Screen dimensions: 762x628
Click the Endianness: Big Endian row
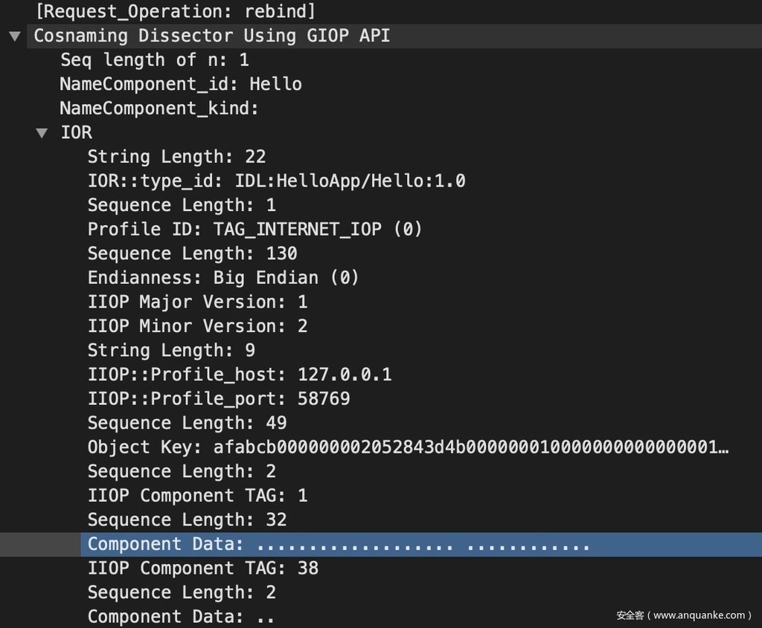click(223, 278)
